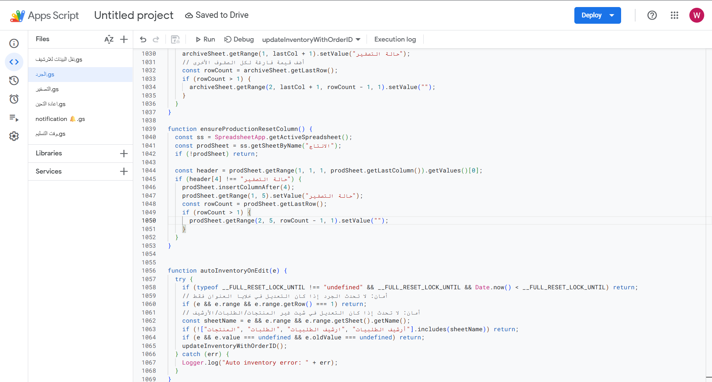Open the Help question mark icon
The height and width of the screenshot is (382, 712).
(652, 15)
